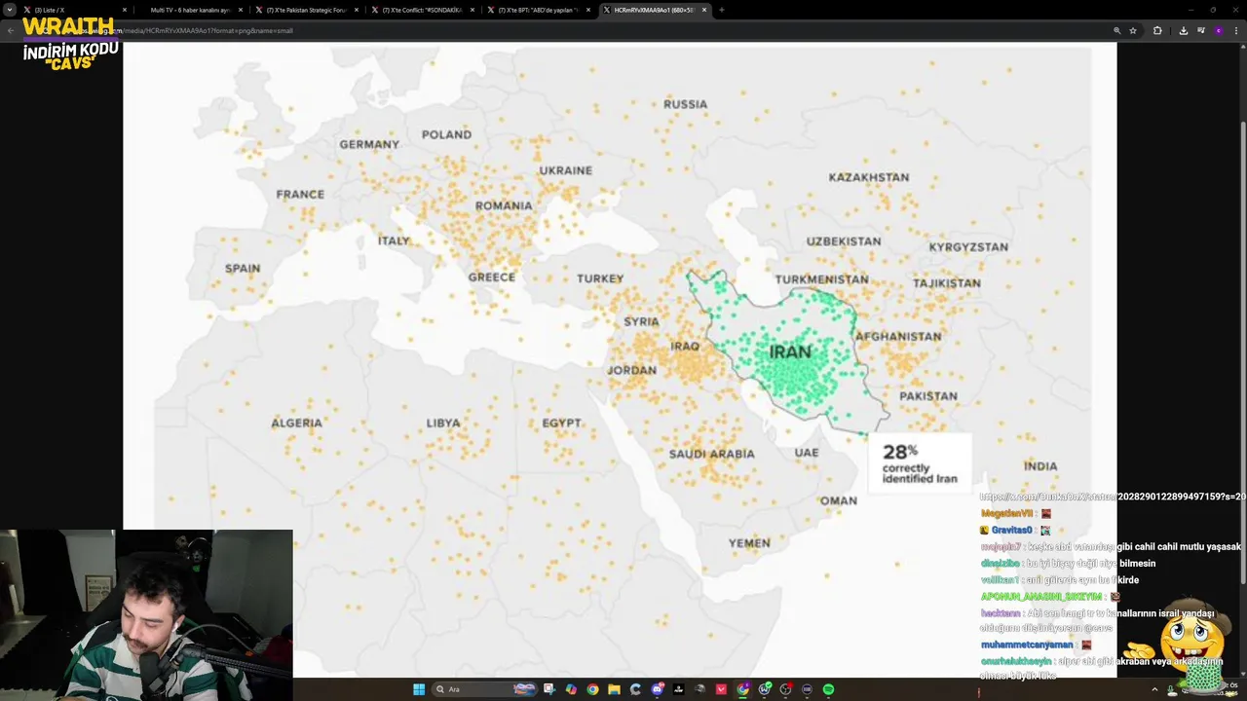Close the 'Pakistan Strategic Forum' tab

357,10
